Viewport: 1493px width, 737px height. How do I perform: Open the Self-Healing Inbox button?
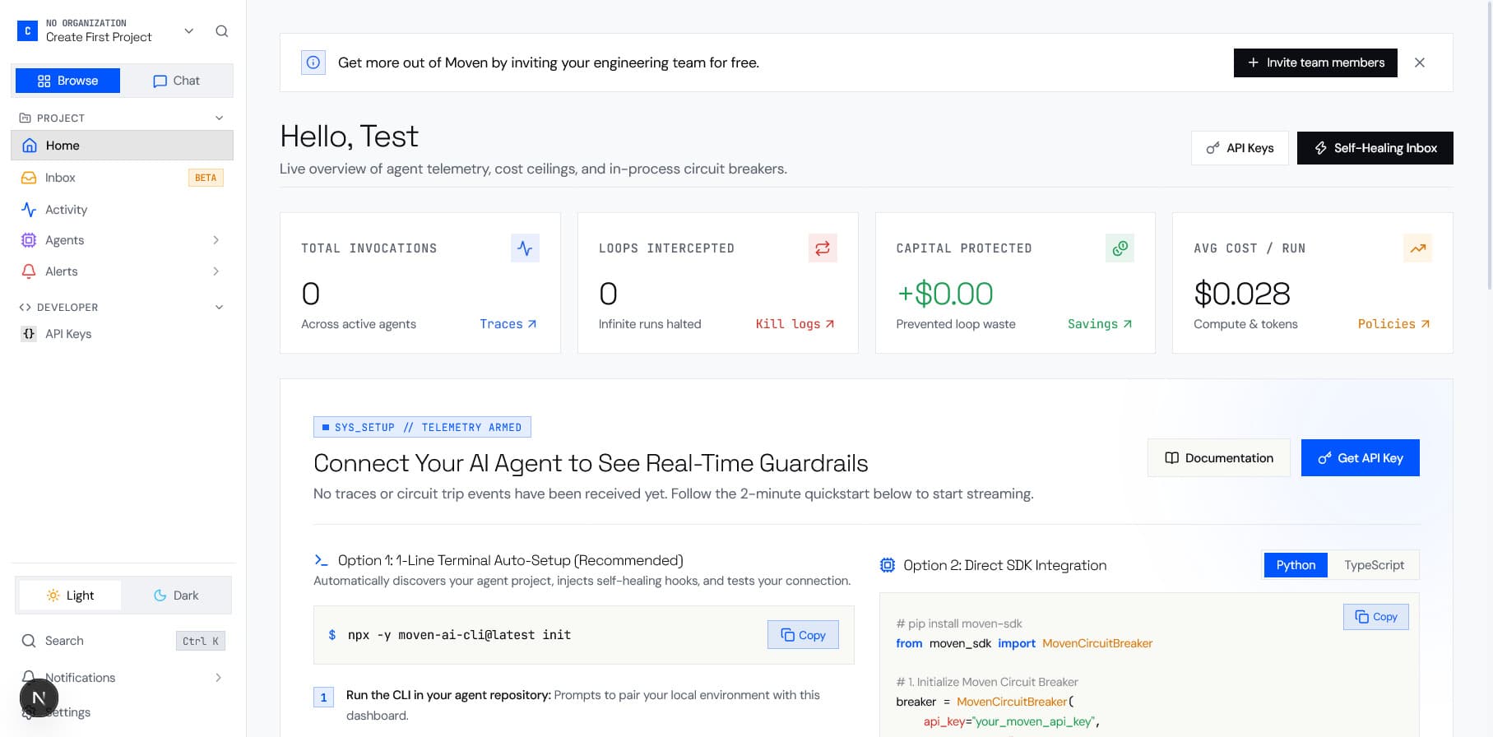coord(1375,148)
